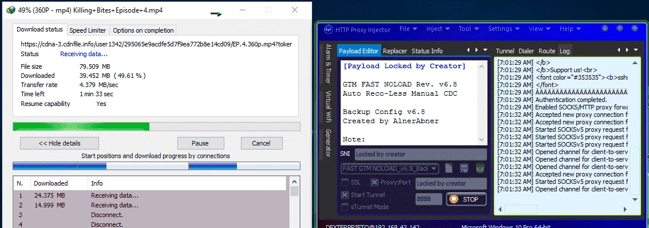Click connections list scroll-up arrow
Image resolution: width=649 pixels, height=228 pixels.
click(x=294, y=182)
